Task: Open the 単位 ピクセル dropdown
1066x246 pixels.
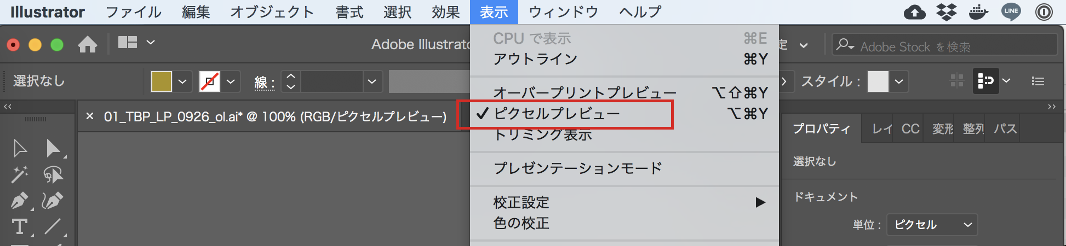Action: pyautogui.click(x=932, y=225)
